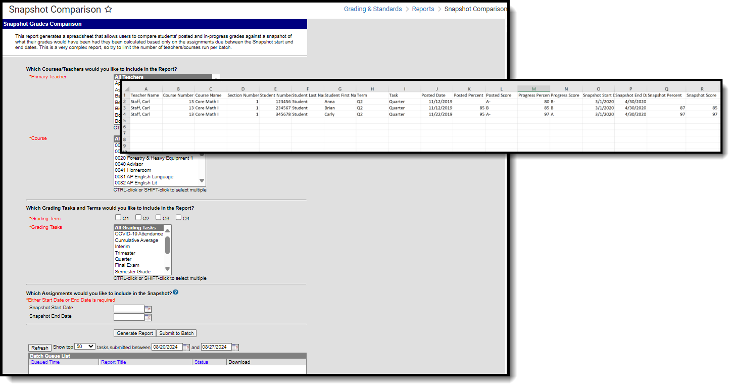The image size is (733, 389).
Task: Click the Grading Tasks list scroll-up arrow
Action: [x=168, y=230]
